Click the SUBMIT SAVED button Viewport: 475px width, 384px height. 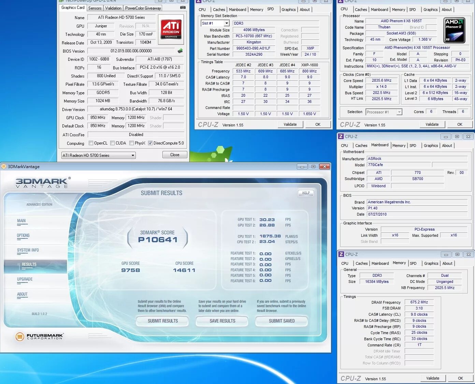(282, 321)
